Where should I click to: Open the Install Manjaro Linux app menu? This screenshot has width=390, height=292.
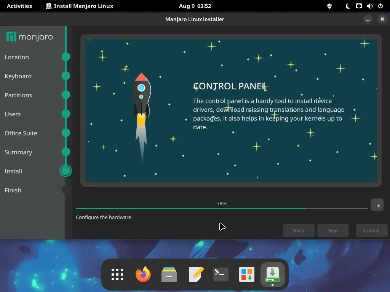[x=80, y=6]
